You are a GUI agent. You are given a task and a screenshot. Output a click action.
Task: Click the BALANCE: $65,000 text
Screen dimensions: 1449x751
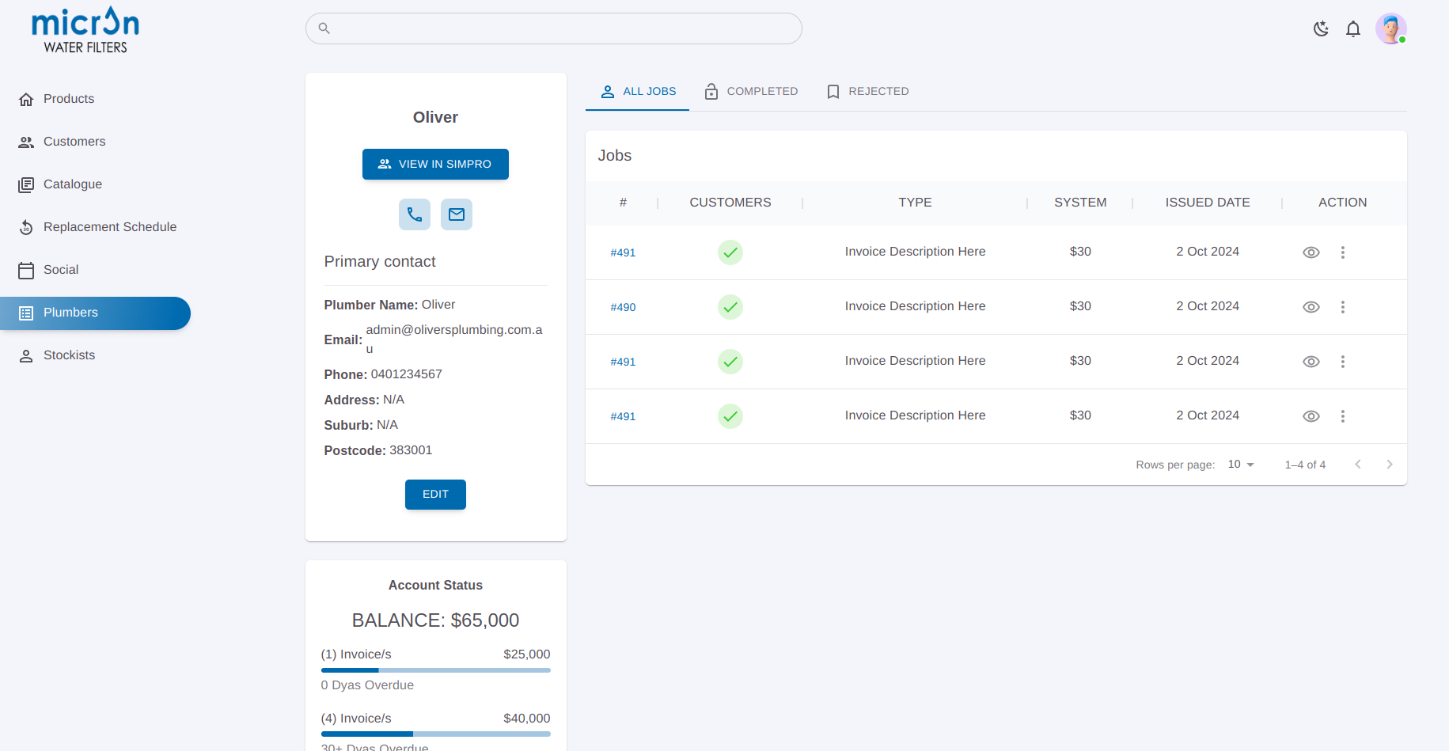(435, 620)
